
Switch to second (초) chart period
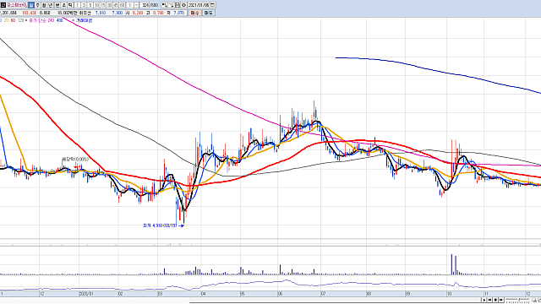63,5
